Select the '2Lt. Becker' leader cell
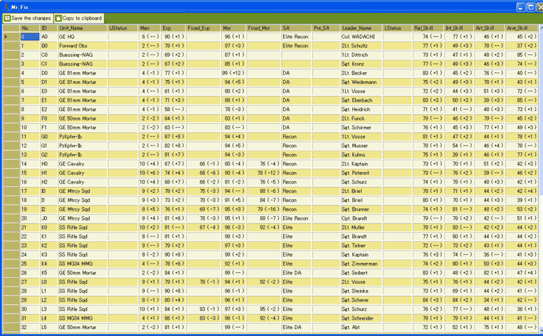543x336 pixels. tap(362, 73)
